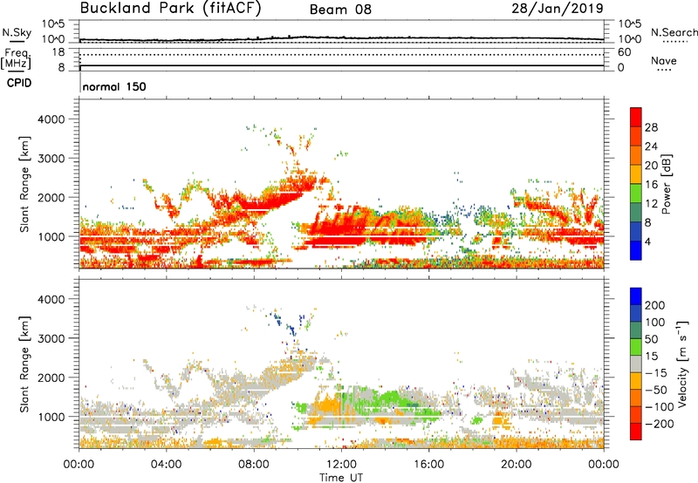
Task: Click the yellow-orange 16-20 dB power swatch
Action: [x=636, y=174]
